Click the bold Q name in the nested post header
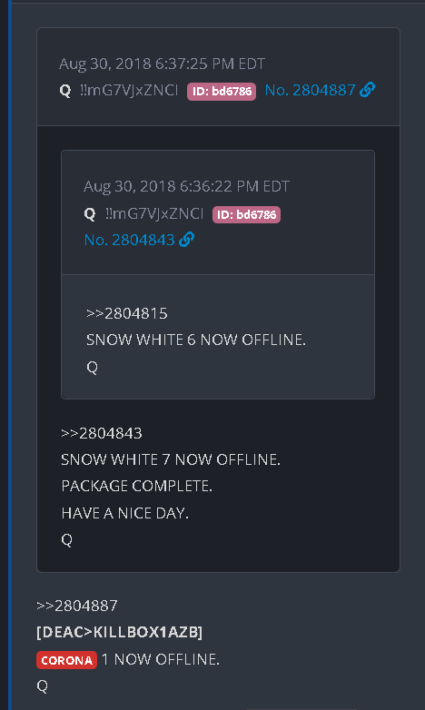 pos(90,213)
